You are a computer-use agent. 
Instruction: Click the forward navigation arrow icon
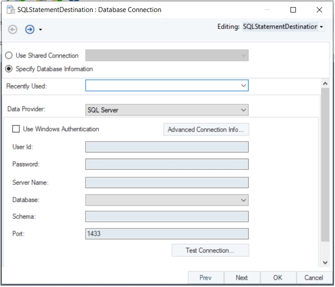pyautogui.click(x=30, y=29)
